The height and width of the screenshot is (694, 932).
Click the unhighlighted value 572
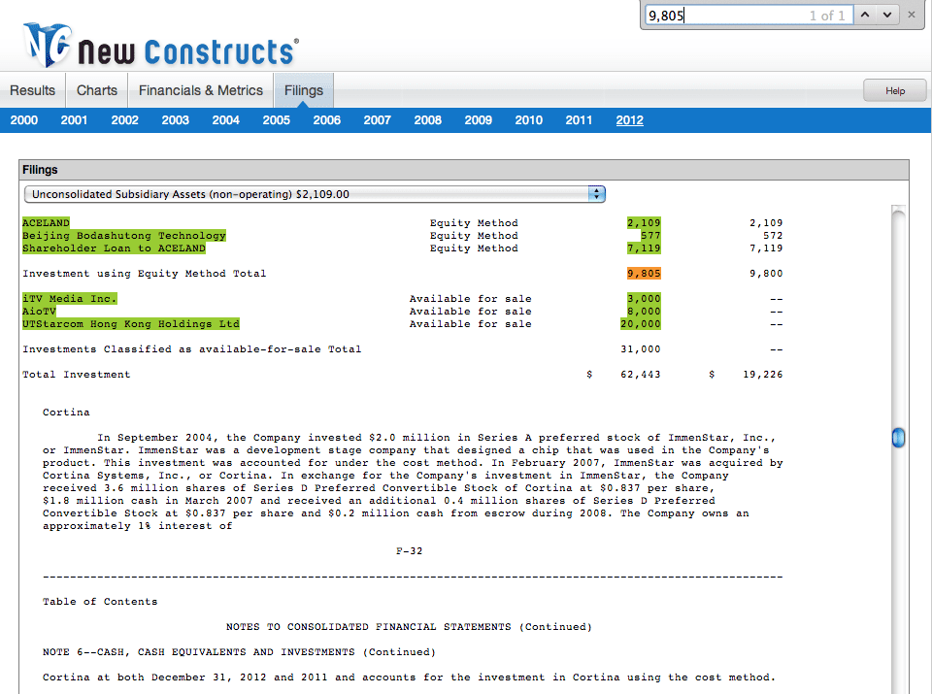pos(773,235)
